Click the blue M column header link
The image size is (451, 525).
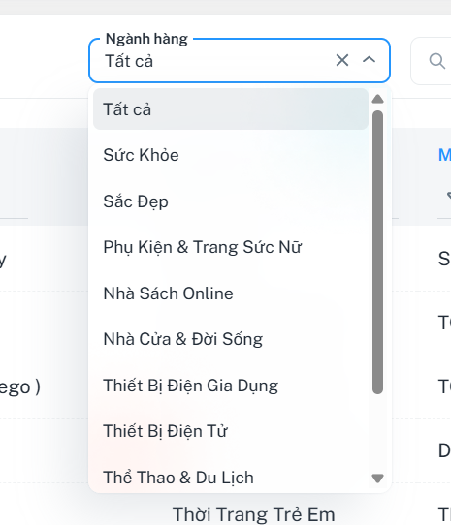coord(444,155)
